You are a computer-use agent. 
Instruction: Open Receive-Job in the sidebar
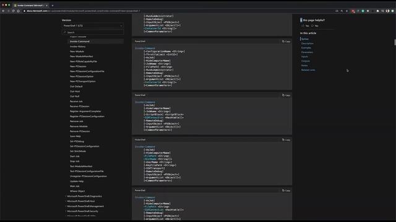click(76, 101)
